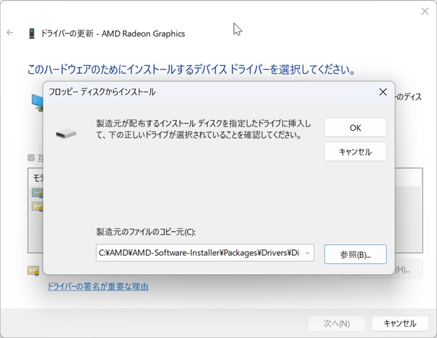Image resolution: width=437 pixels, height=338 pixels.
Task: Close the フロッピー ディスクからインストール dialog
Action: pyautogui.click(x=383, y=92)
